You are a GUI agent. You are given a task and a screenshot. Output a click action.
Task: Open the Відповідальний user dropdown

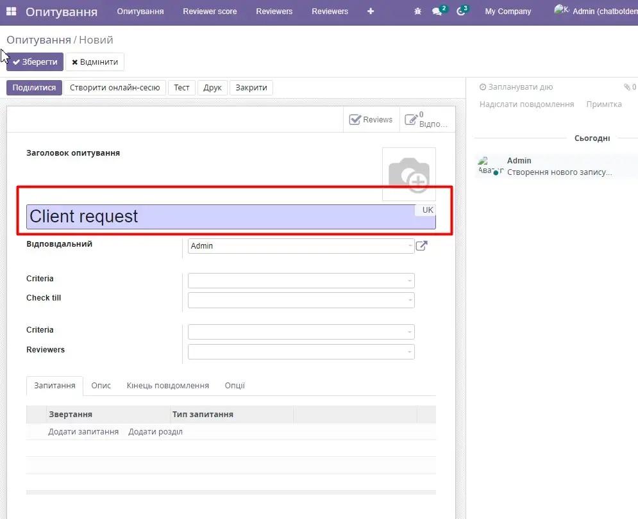(409, 245)
